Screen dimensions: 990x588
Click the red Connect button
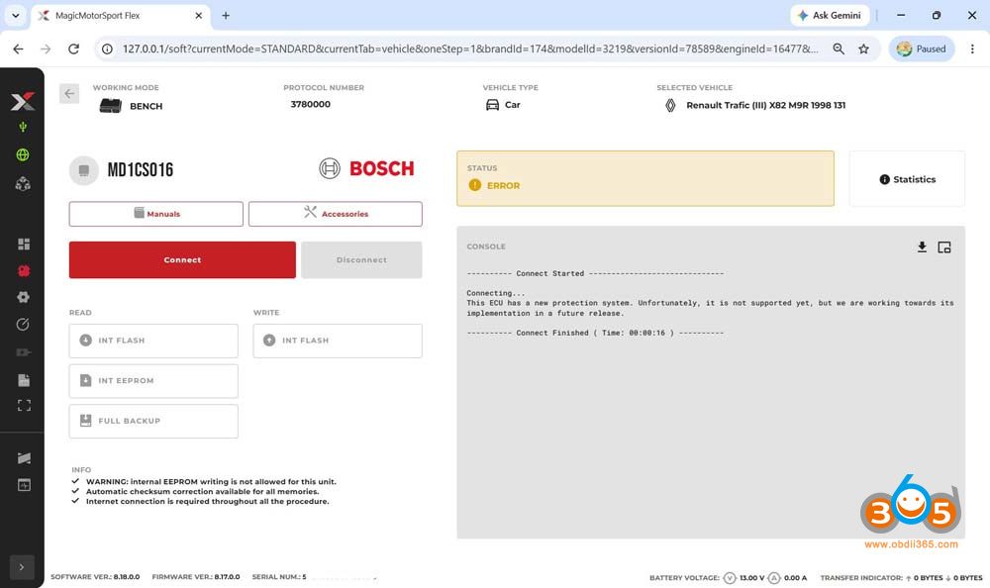click(182, 259)
